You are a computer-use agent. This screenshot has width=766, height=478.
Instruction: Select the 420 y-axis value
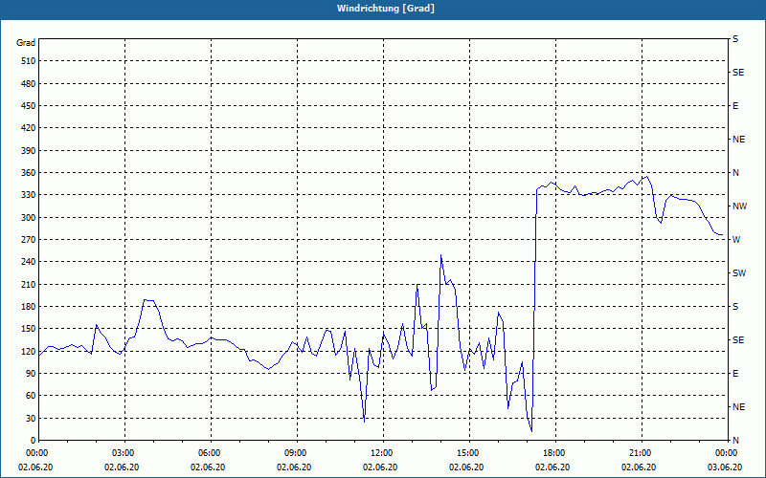pyautogui.click(x=29, y=128)
